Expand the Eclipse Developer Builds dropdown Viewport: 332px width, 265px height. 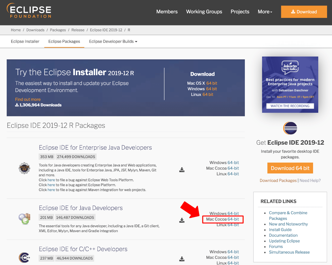(x=113, y=41)
